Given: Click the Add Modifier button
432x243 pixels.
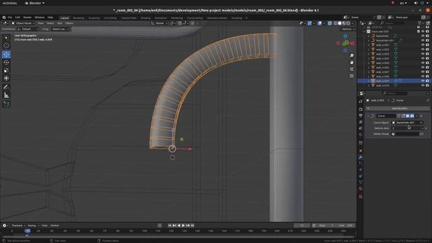Looking at the screenshot, I should click(398, 109).
